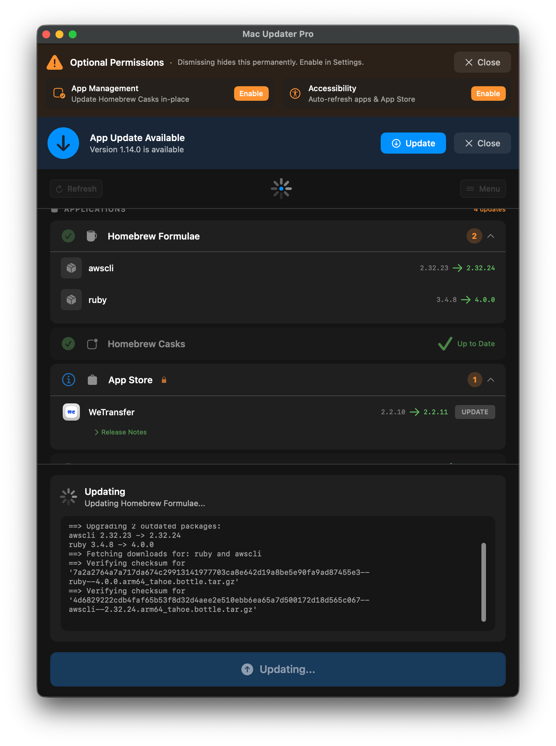This screenshot has width=556, height=746.
Task: Click the update log scrollbar
Action: click(484, 582)
